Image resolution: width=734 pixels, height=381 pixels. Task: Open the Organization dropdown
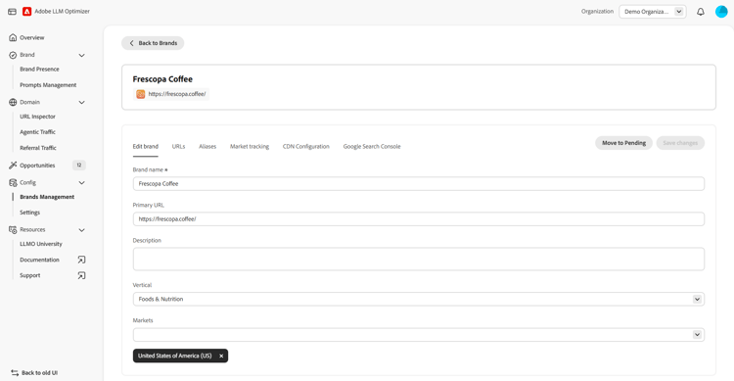pos(653,12)
